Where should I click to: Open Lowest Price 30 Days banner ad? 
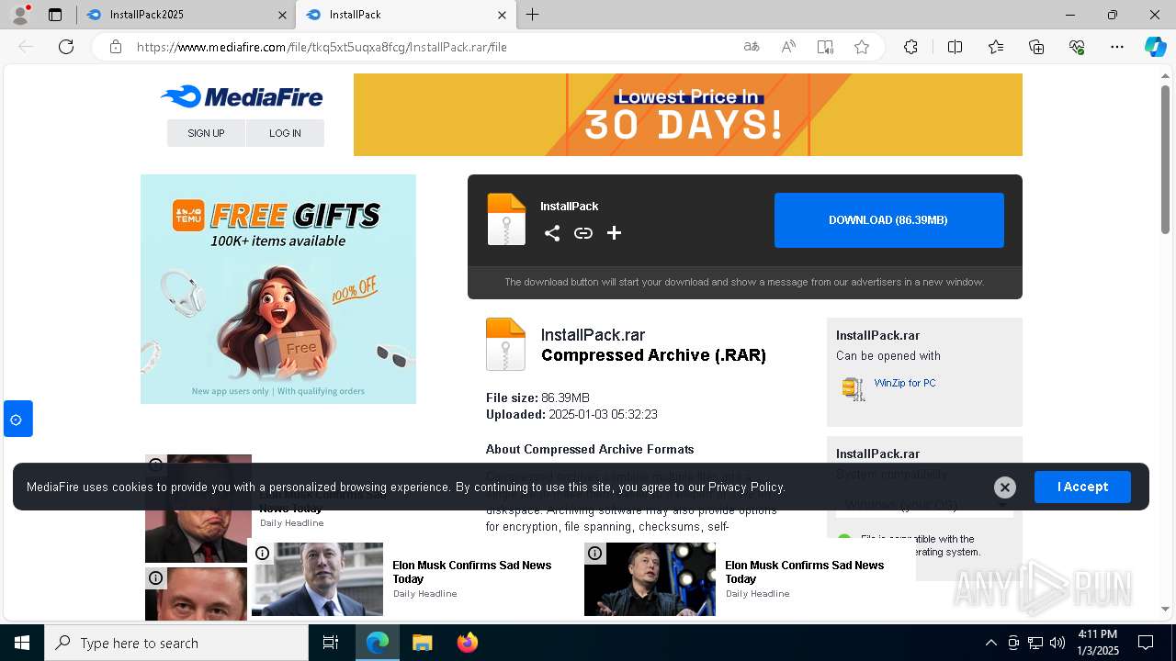coord(688,115)
